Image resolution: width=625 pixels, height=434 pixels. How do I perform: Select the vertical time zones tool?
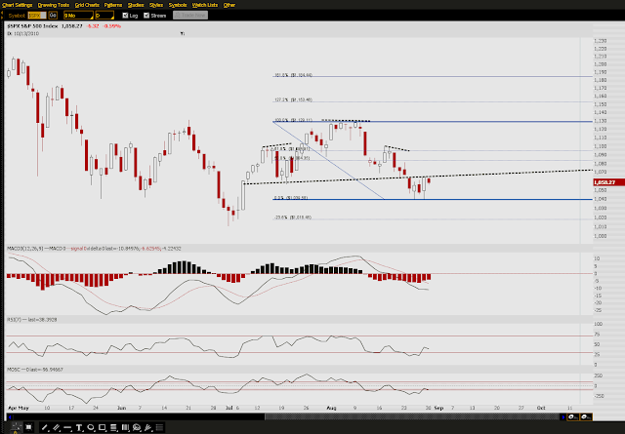click(125, 427)
